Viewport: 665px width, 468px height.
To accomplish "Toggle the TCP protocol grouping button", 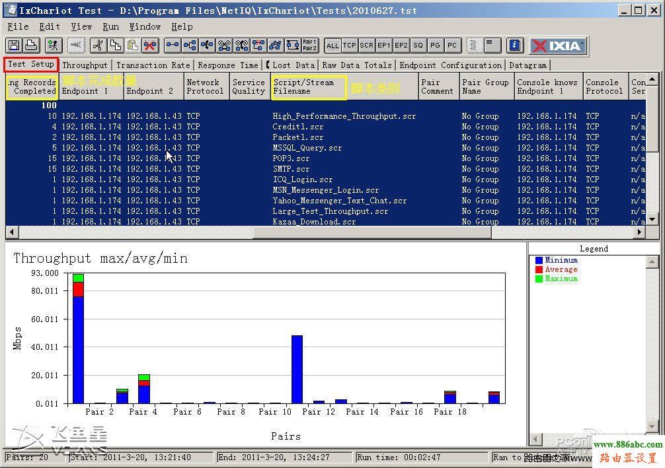I will coord(350,46).
